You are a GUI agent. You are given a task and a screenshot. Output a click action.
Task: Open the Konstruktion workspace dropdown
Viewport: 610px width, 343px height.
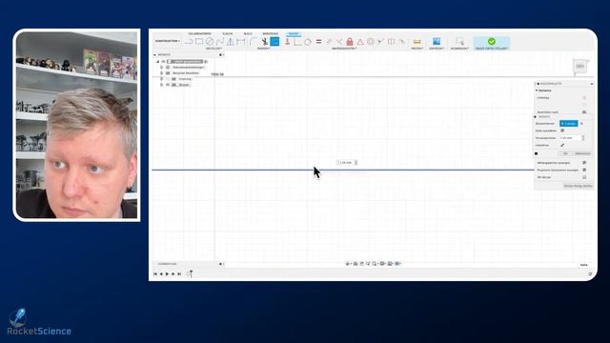[168, 41]
